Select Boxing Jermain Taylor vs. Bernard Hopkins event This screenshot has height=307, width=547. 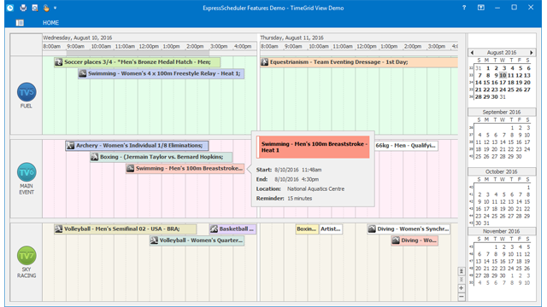[x=162, y=157]
